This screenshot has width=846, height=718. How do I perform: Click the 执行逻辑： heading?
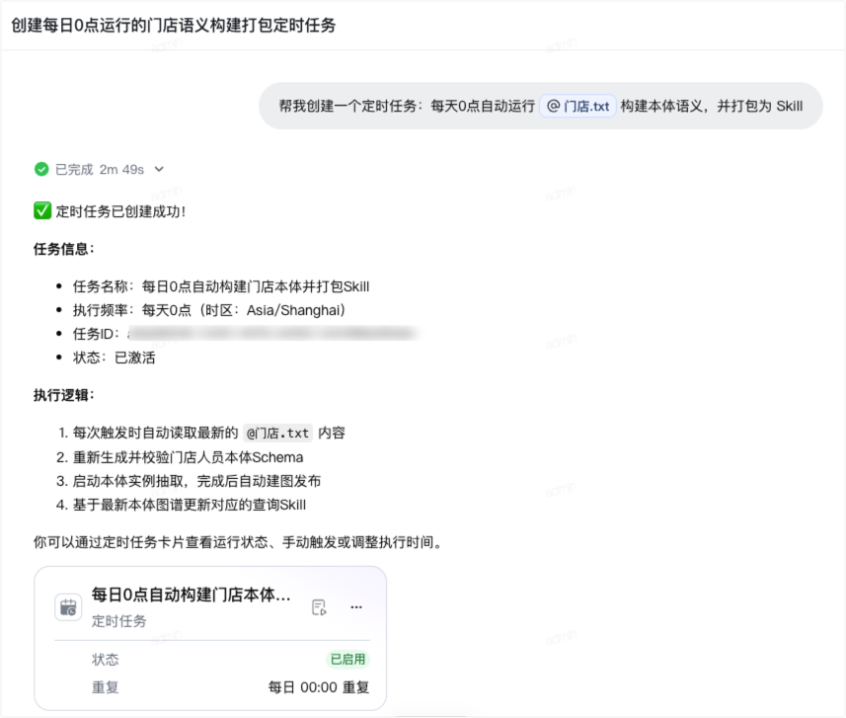point(63,395)
